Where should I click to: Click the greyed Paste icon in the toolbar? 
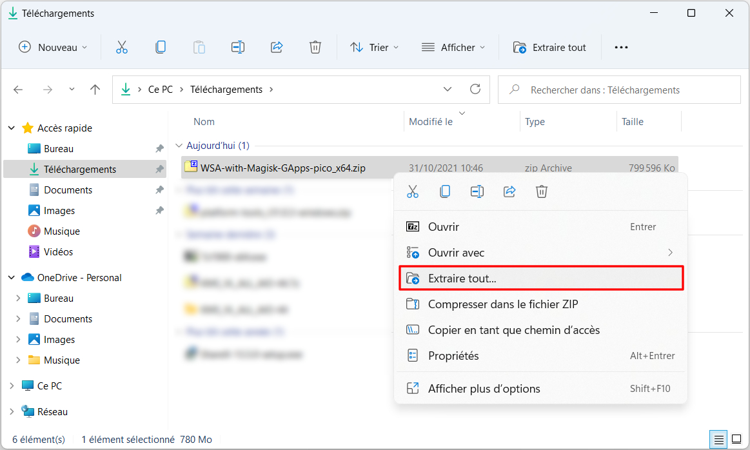(x=199, y=47)
